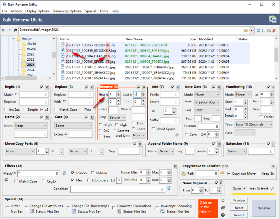Click the question mark help icon
Viewport: 280px width, 219px height.
tap(223, 215)
